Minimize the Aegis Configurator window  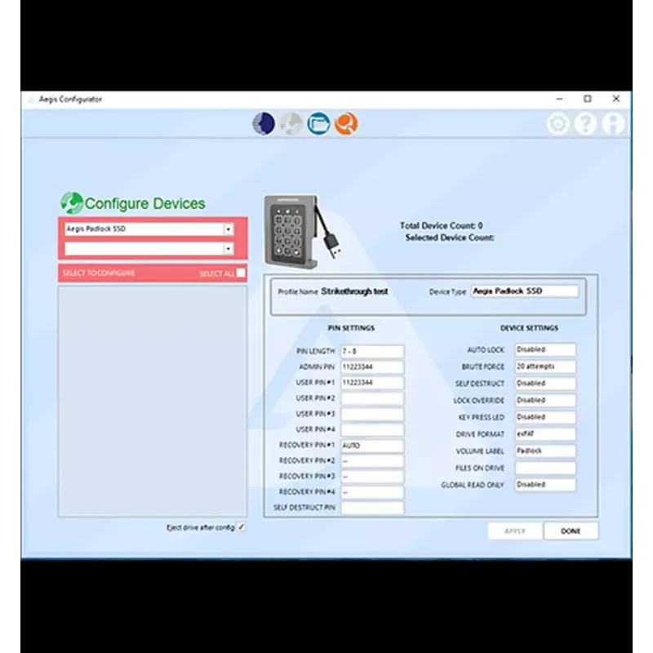pos(559,99)
